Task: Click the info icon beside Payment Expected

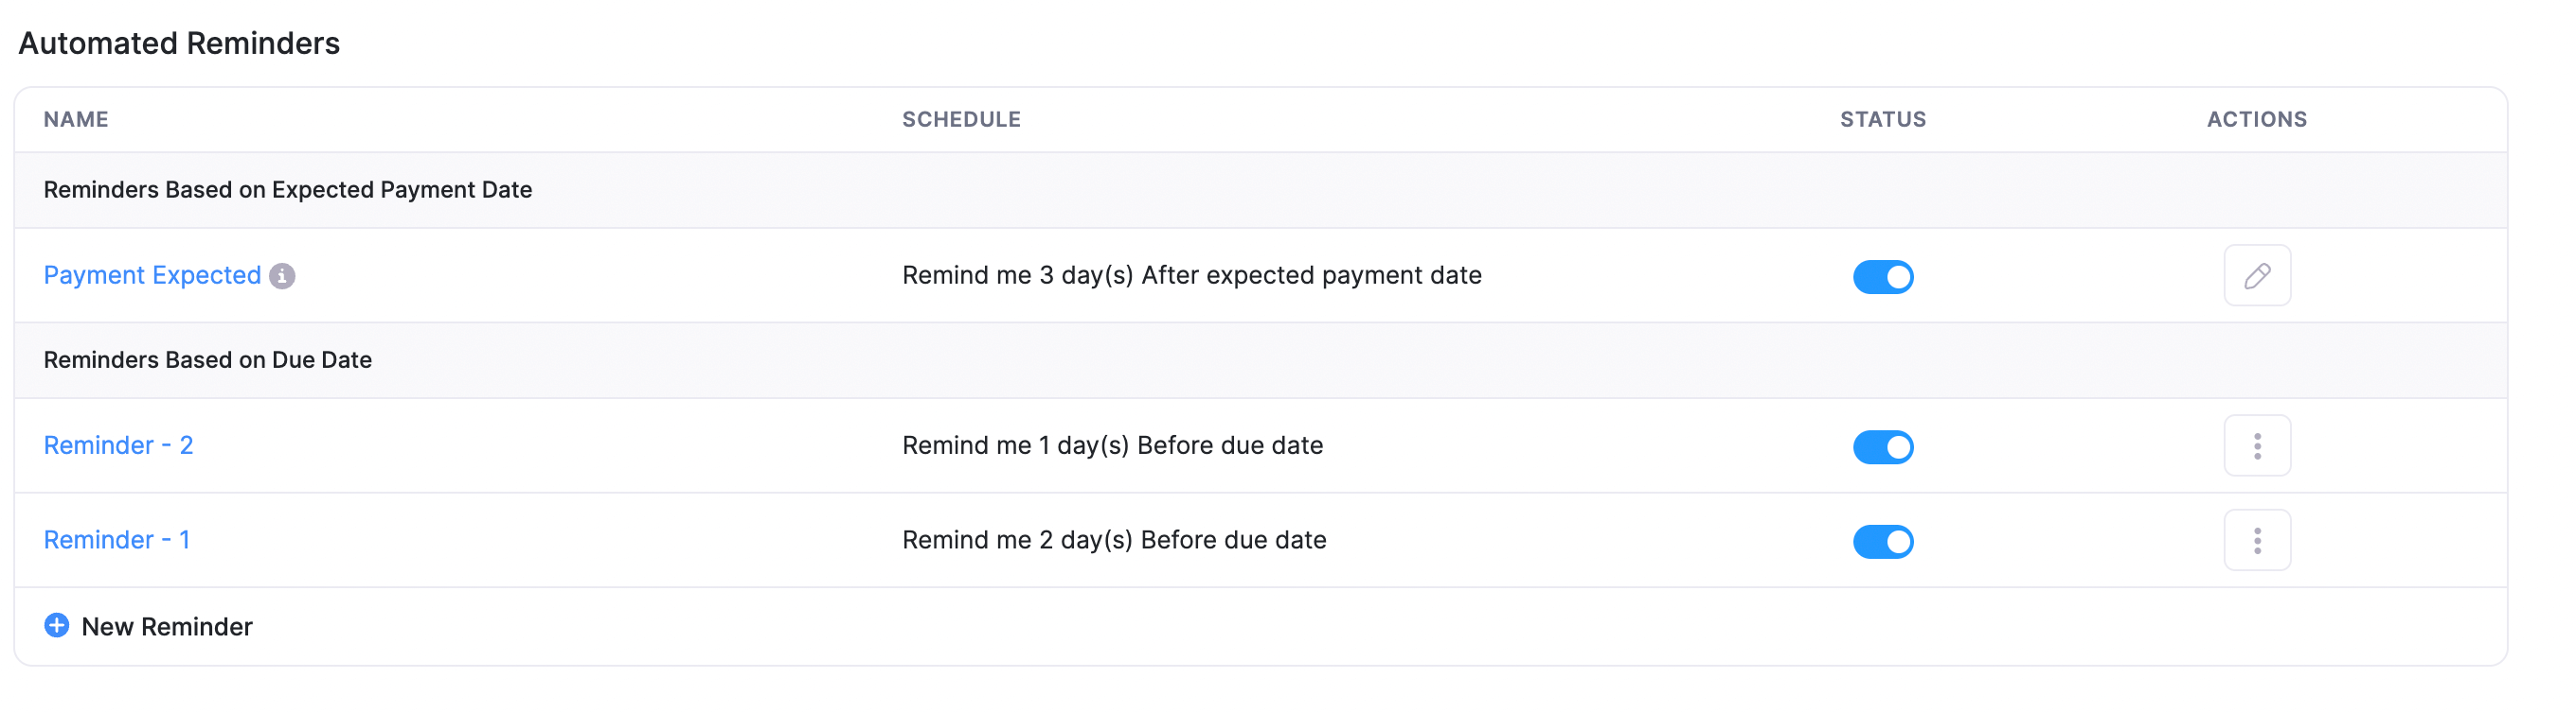Action: tap(285, 277)
